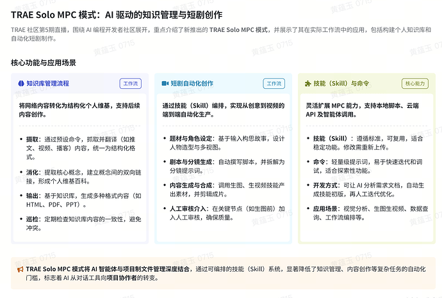Viewport: 442px width, 298px height.
Task: Click the 技能（Skill）与命令 card title
Action: [341, 84]
